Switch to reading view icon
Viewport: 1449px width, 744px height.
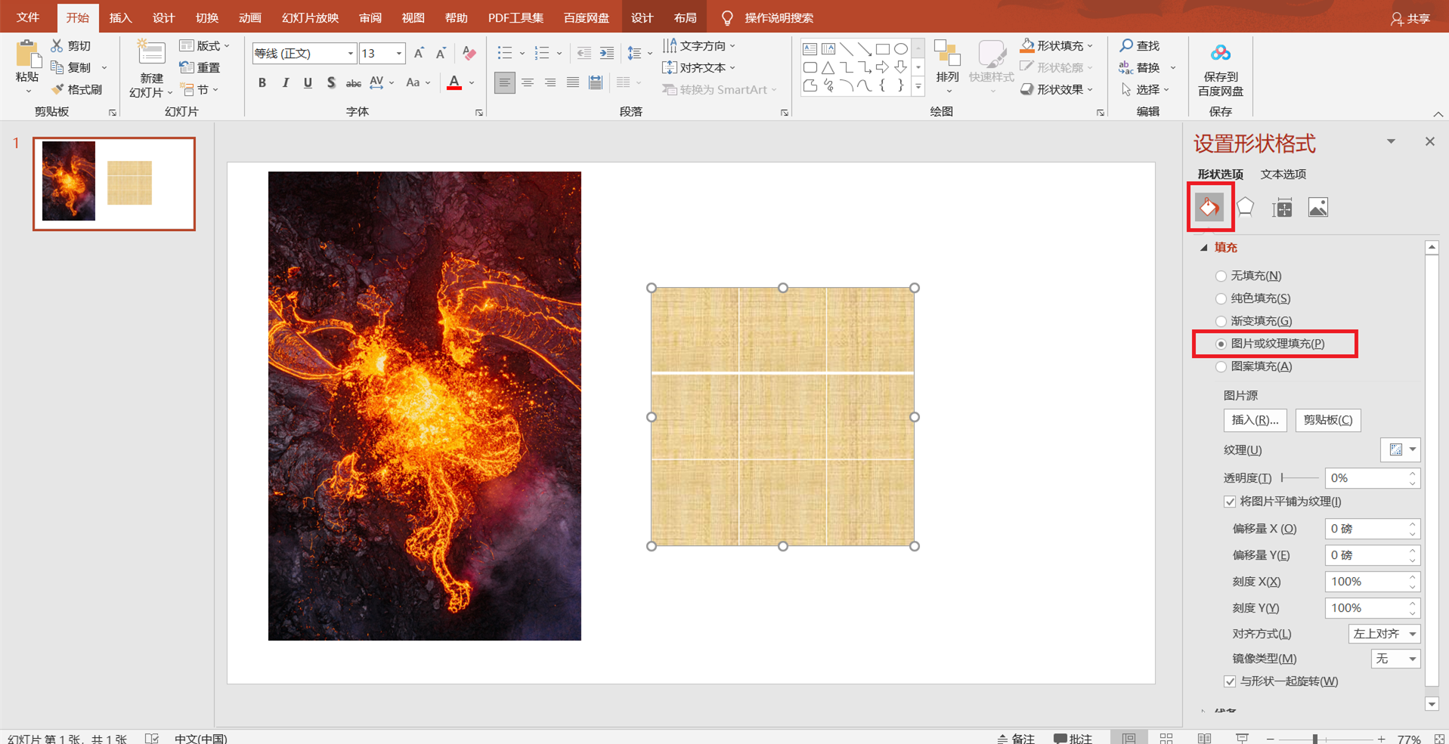pos(1204,738)
